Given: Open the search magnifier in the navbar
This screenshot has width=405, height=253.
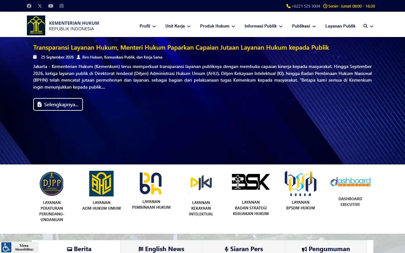Looking at the screenshot, I should point(365,26).
